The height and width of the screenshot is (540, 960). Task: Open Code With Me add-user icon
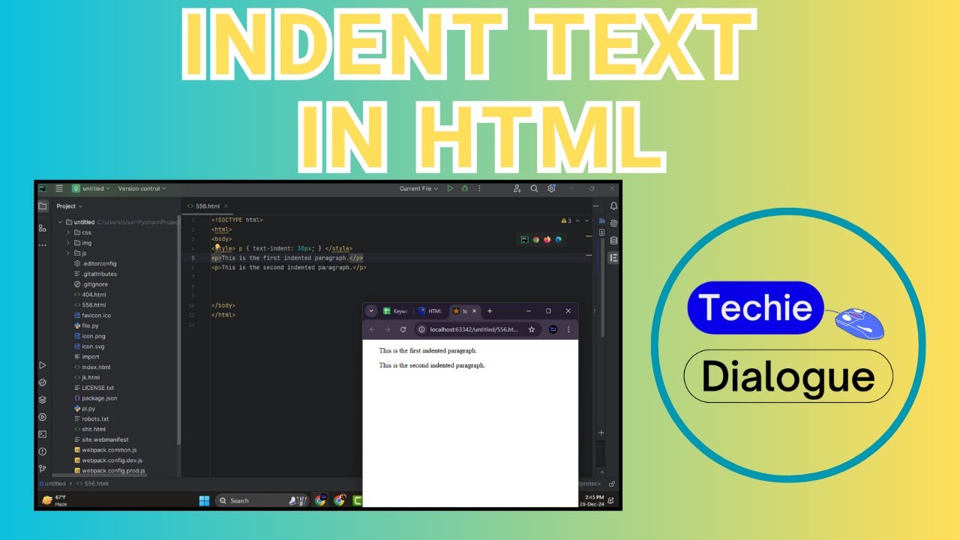(517, 188)
